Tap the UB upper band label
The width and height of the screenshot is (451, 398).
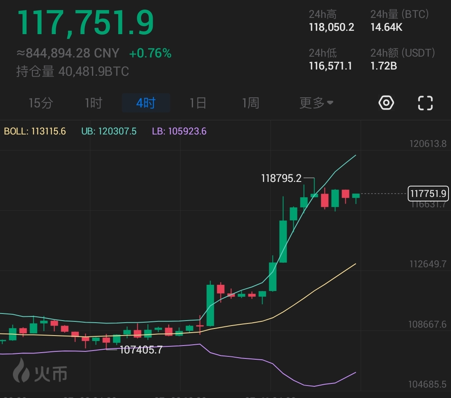click(x=109, y=132)
